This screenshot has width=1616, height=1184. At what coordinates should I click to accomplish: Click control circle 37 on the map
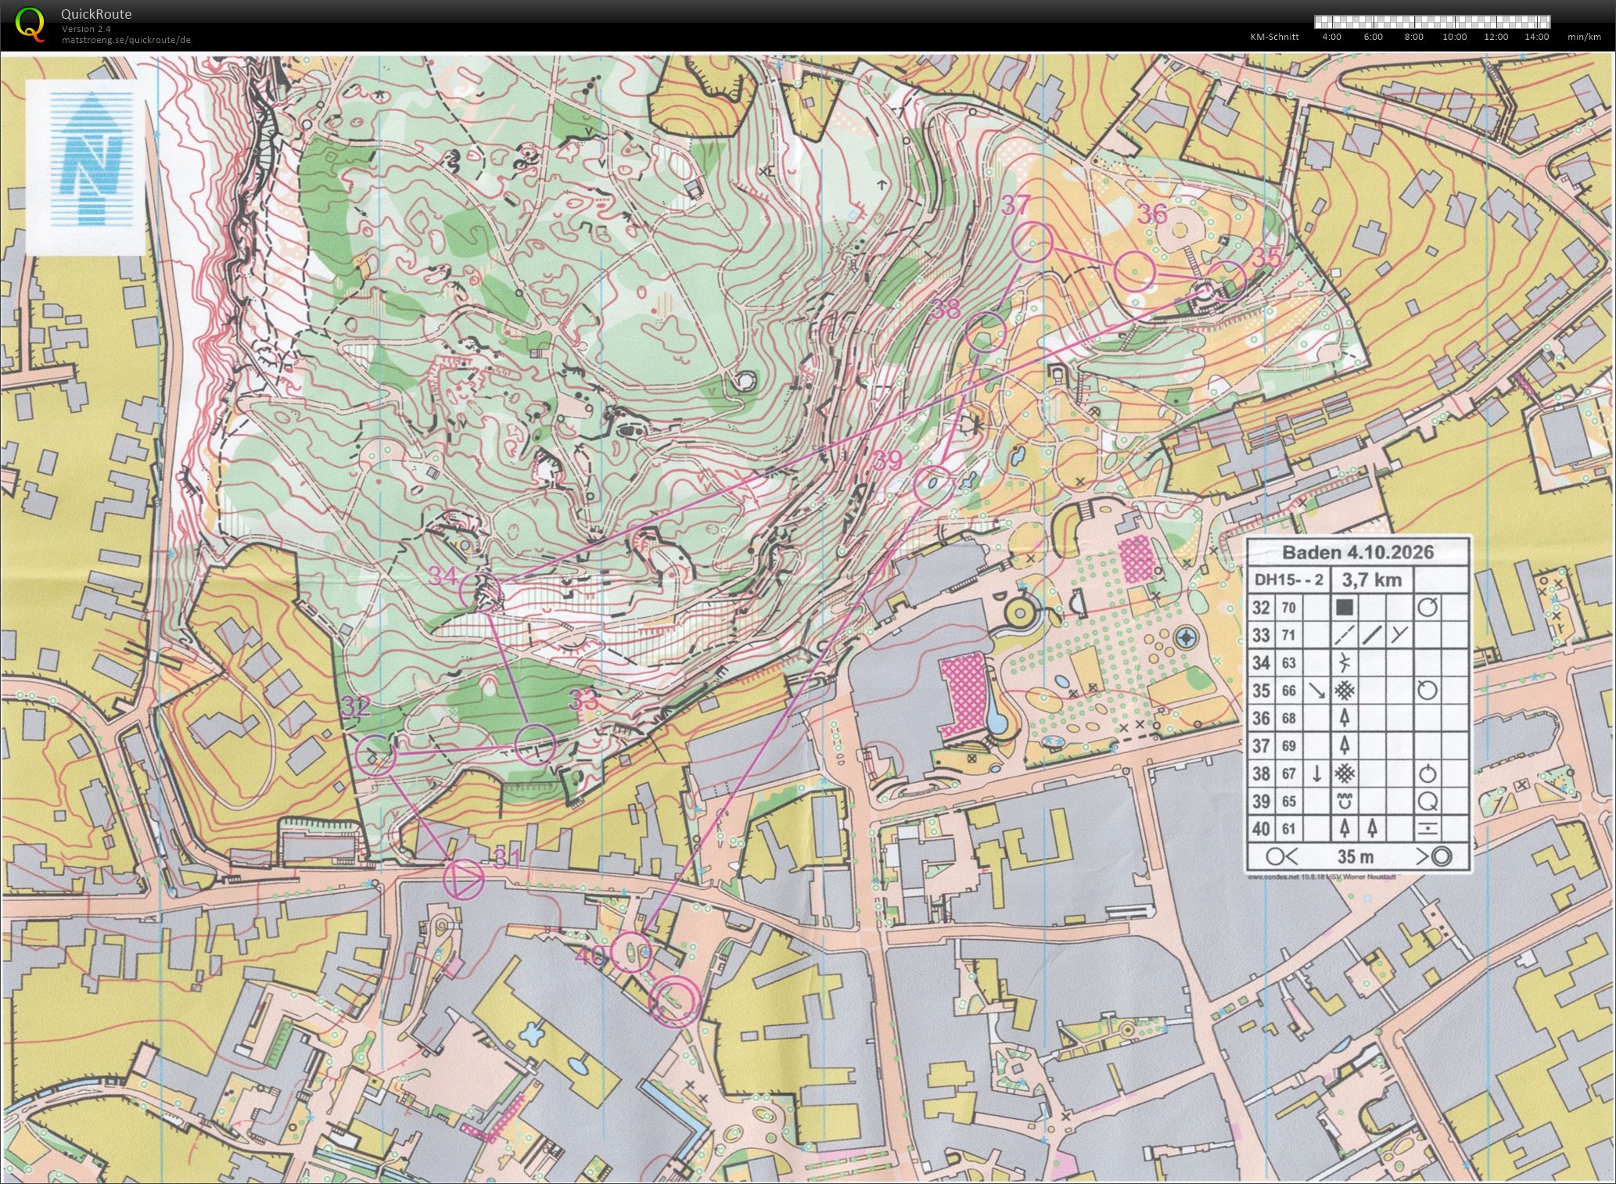(1033, 242)
